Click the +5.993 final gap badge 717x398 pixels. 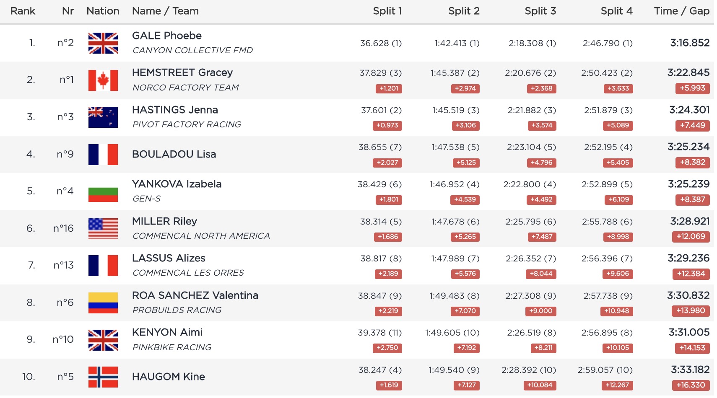pos(692,88)
